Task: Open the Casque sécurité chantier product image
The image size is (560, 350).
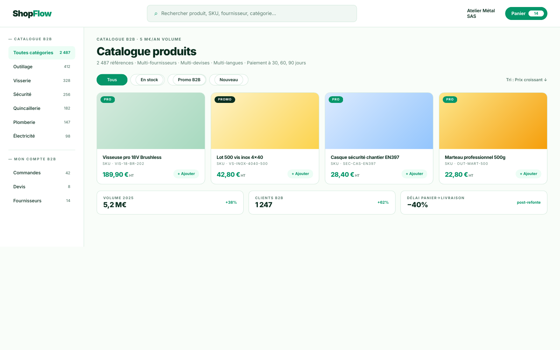Action: (x=379, y=121)
